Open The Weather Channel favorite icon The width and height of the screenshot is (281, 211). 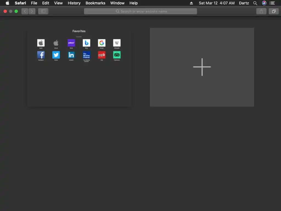(x=86, y=55)
